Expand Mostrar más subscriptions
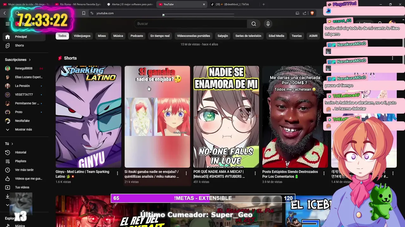Viewport: 405px width, 227px height. (x=24, y=130)
